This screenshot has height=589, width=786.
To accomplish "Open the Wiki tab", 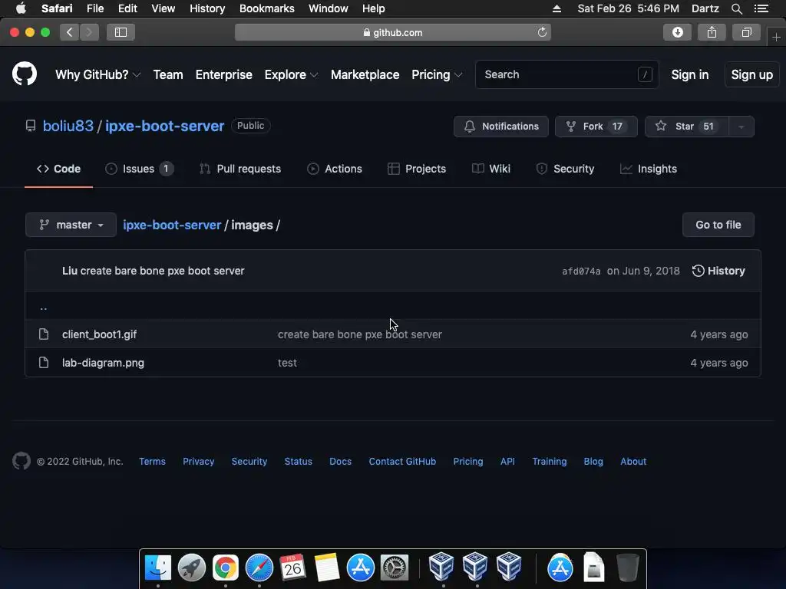I will [491, 169].
